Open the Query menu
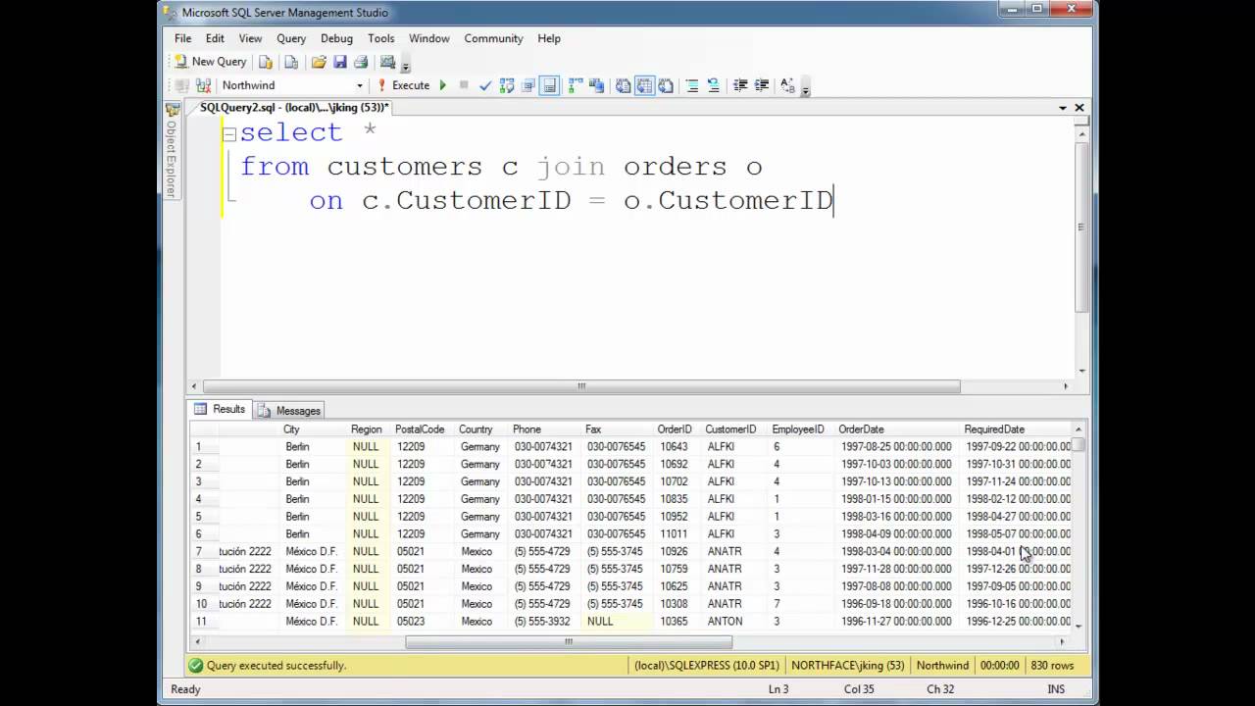This screenshot has width=1255, height=706. point(291,38)
